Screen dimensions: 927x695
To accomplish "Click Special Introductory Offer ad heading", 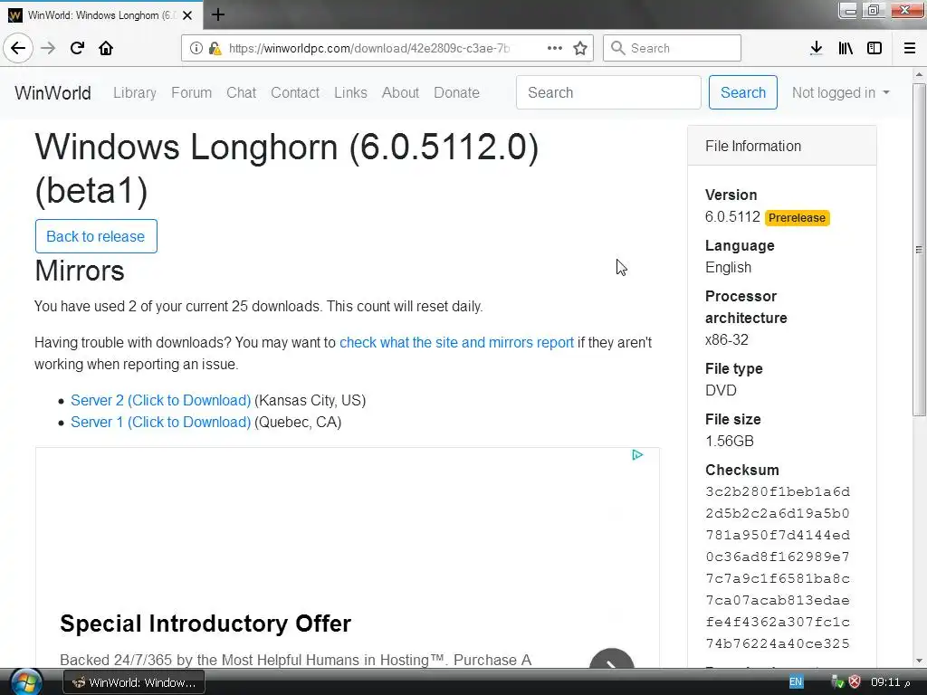I will (x=205, y=624).
